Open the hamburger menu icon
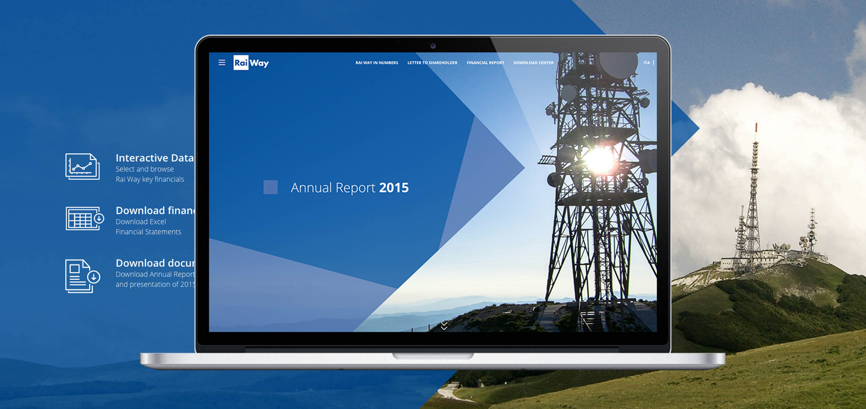 222,62
